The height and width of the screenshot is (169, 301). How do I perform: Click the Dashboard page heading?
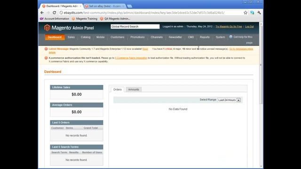point(53,72)
